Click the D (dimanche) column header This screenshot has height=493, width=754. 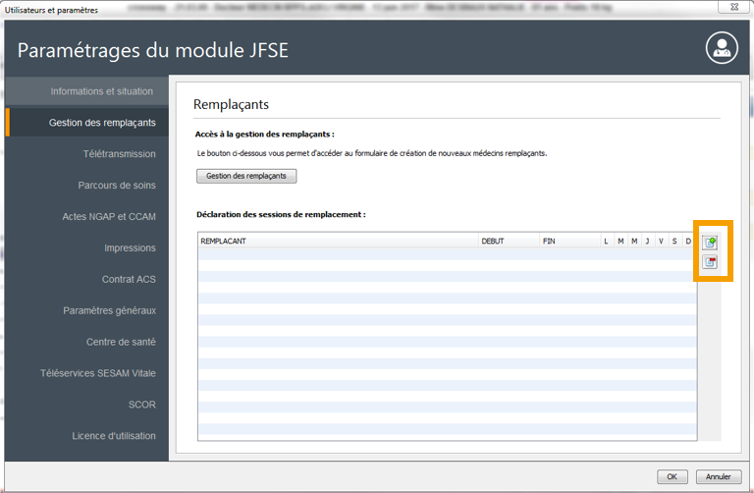pyautogui.click(x=688, y=241)
